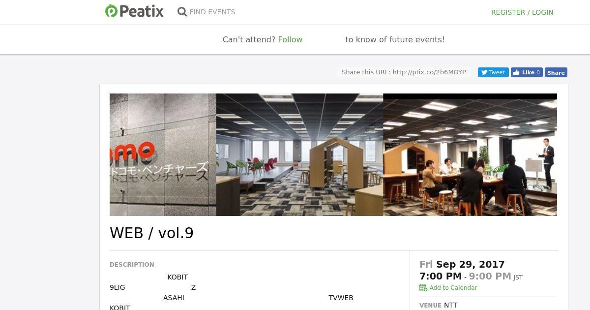Open Register / Login link
This screenshot has height=310, width=590.
pyautogui.click(x=522, y=12)
